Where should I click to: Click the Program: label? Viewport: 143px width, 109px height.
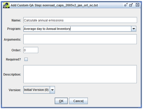[x=14, y=29]
